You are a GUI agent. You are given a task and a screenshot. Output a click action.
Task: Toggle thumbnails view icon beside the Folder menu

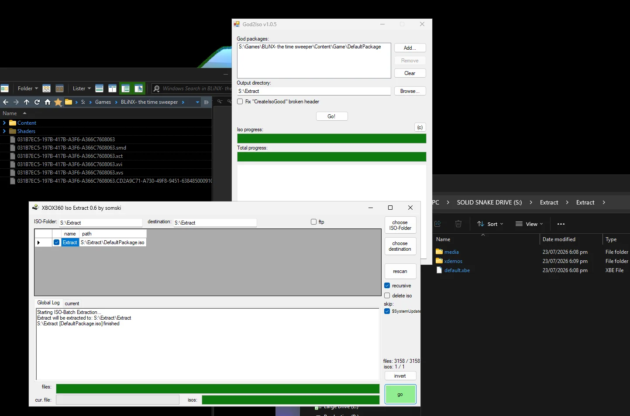47,89
